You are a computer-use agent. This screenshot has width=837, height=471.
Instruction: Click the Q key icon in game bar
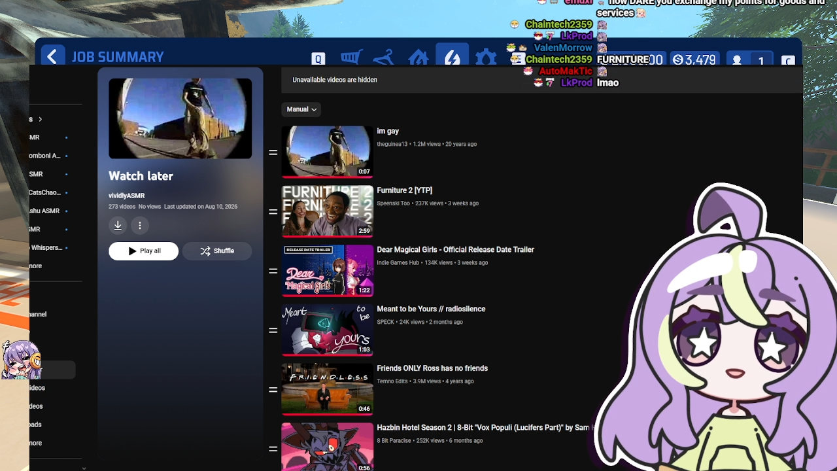[318, 59]
